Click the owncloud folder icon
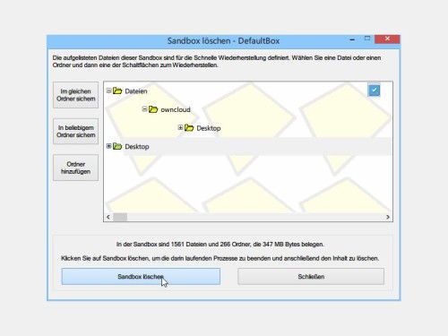Viewport: 448px width, 336px height. pos(153,109)
